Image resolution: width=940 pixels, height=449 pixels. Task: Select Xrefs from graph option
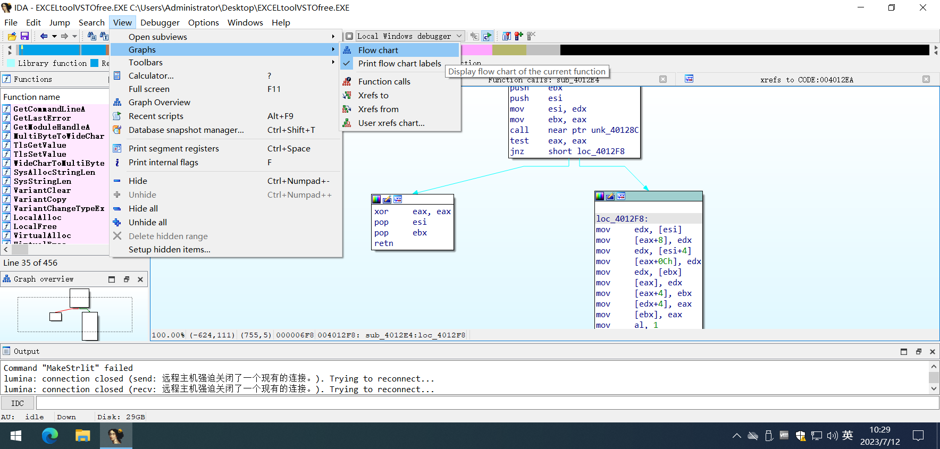pos(400,109)
